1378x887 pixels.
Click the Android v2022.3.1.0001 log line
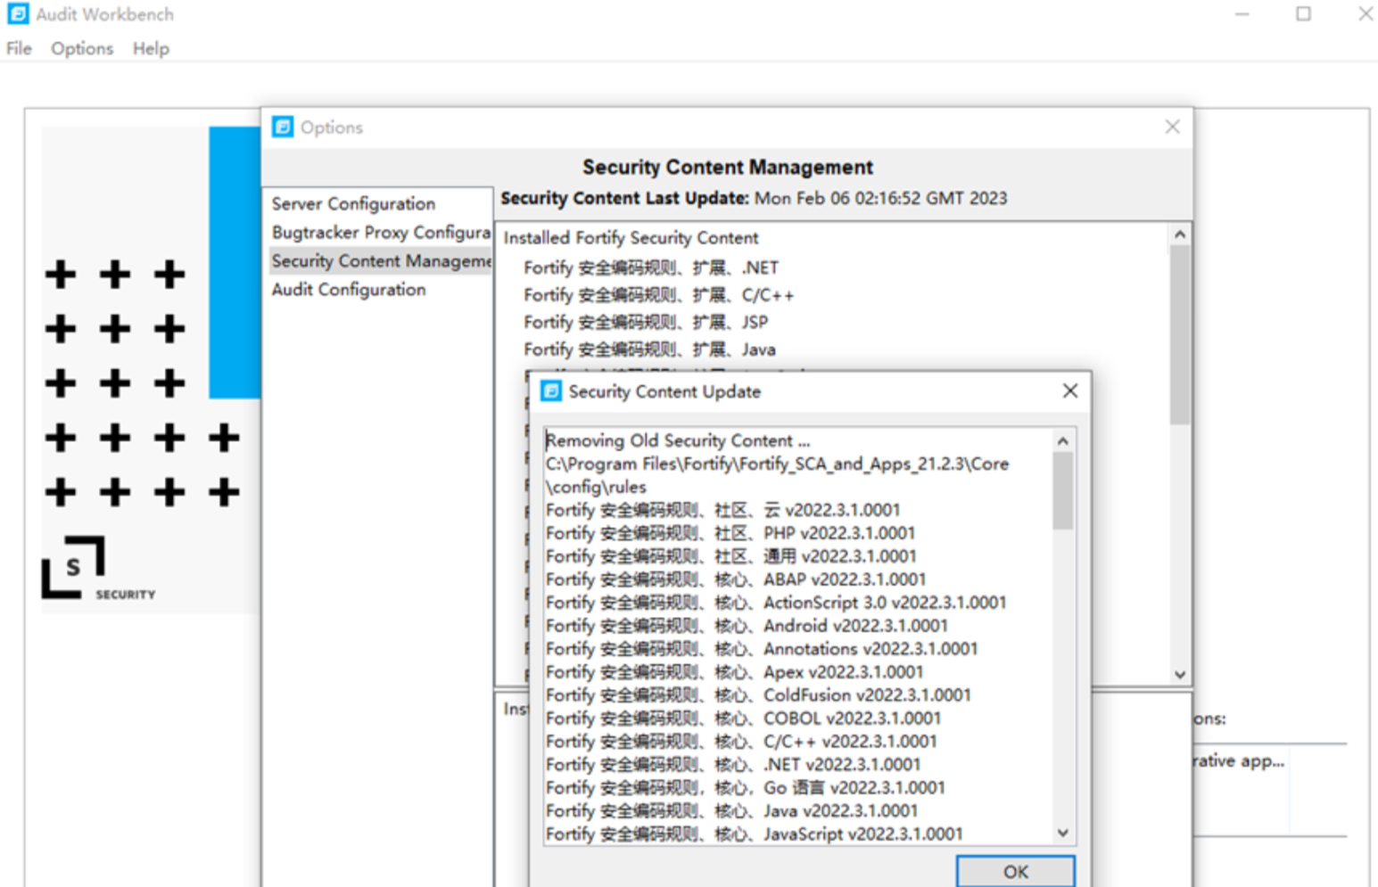pyautogui.click(x=747, y=626)
